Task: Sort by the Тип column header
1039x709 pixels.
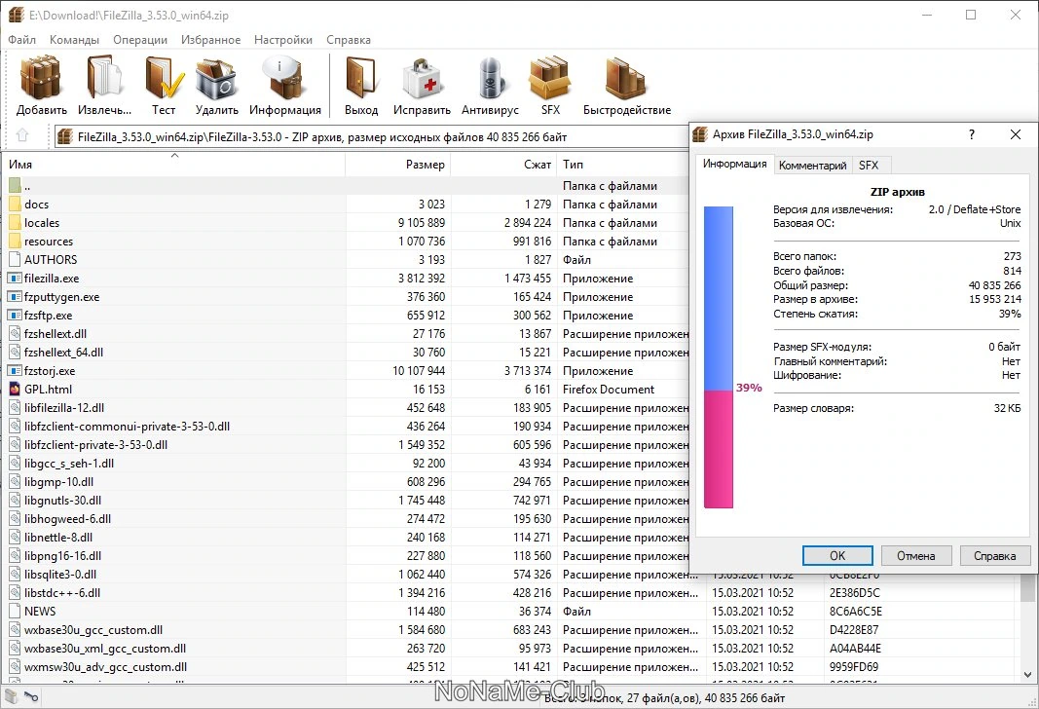Action: click(x=623, y=165)
